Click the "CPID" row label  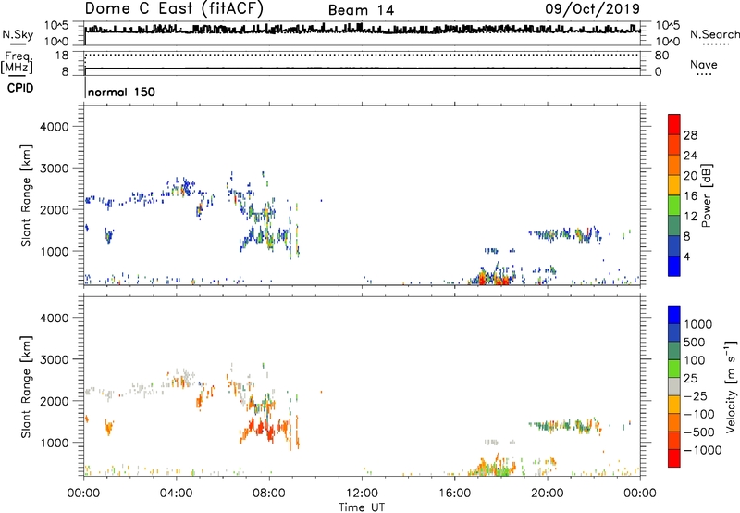(20, 88)
